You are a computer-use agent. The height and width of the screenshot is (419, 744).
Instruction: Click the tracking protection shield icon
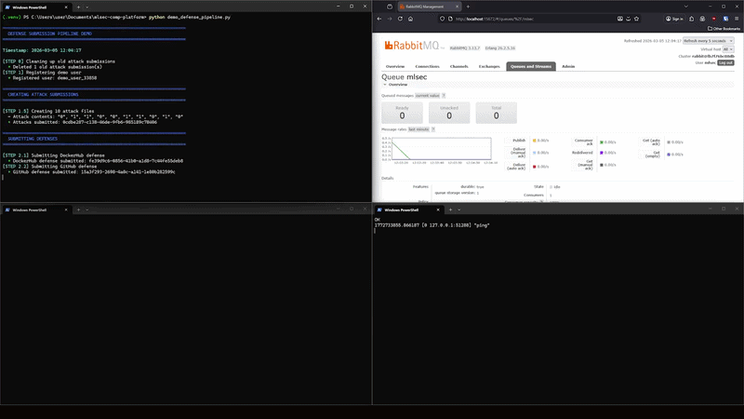(443, 19)
